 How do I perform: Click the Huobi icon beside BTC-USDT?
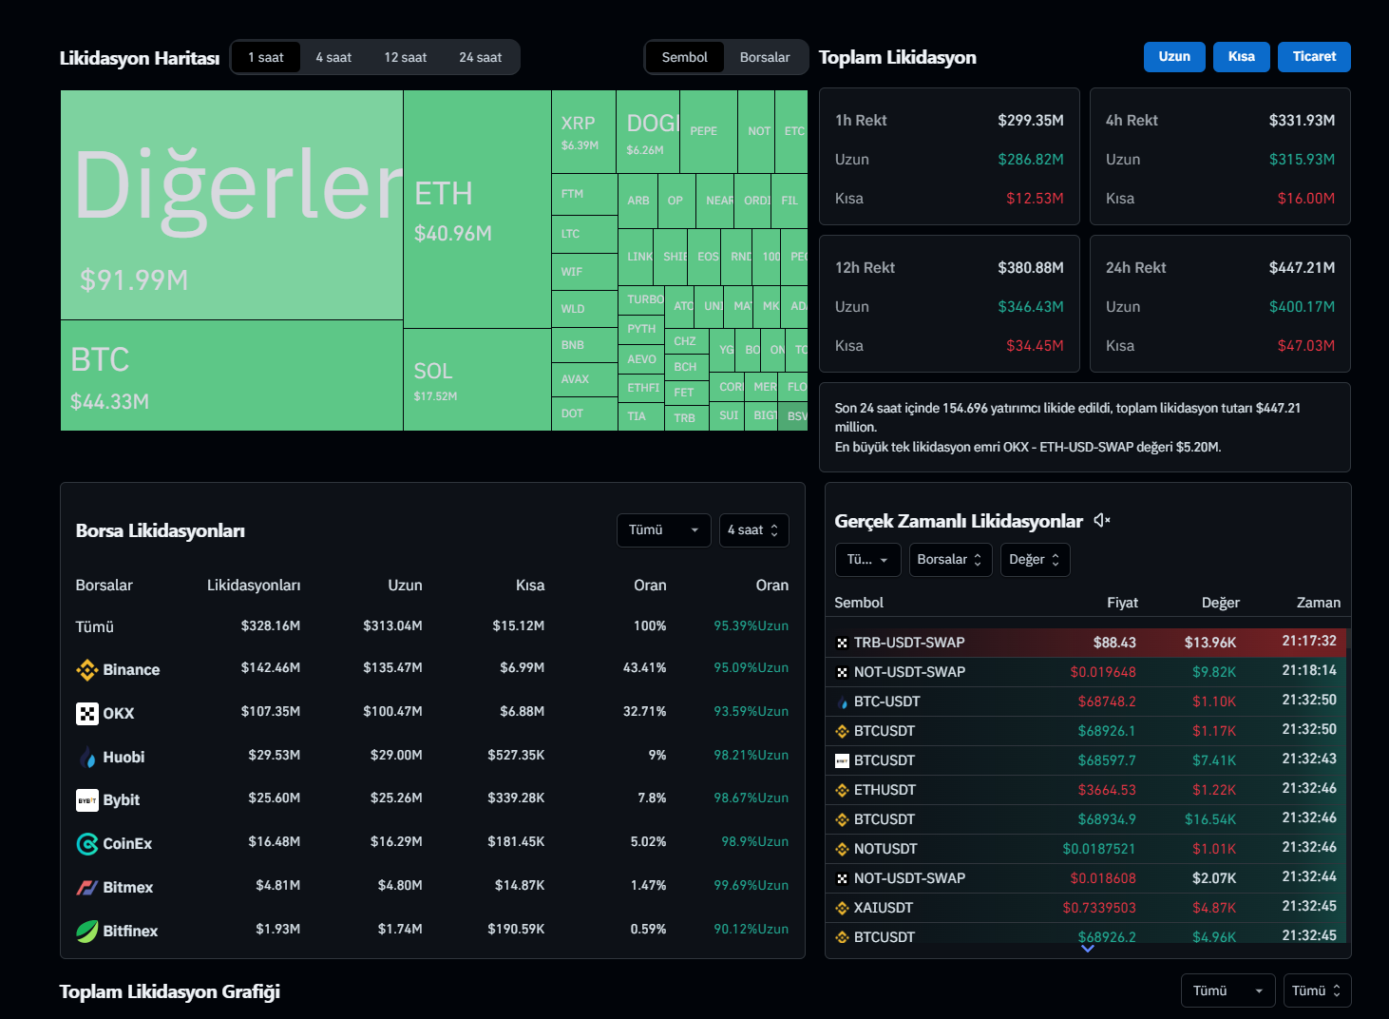(842, 702)
